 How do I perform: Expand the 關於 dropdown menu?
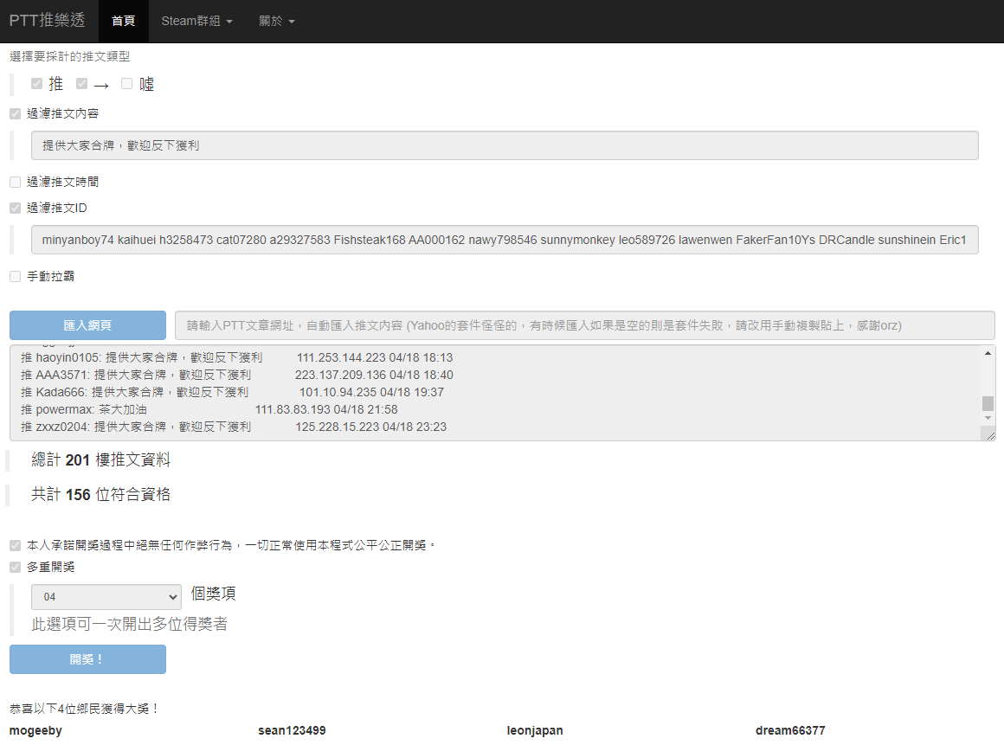click(x=277, y=21)
